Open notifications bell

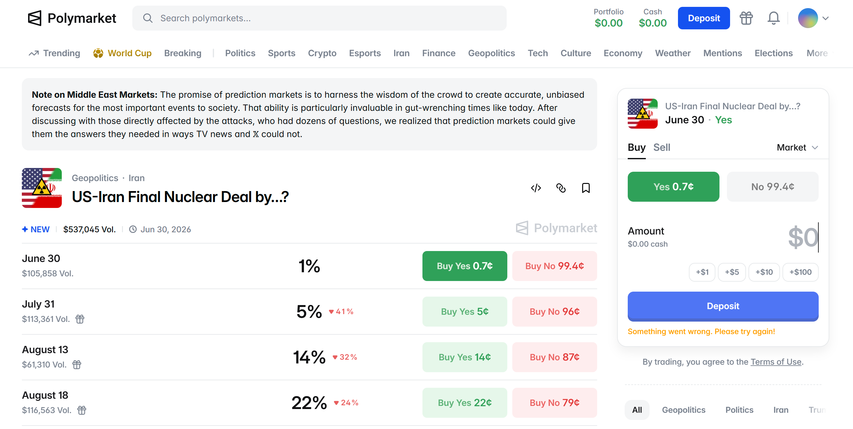click(x=773, y=18)
